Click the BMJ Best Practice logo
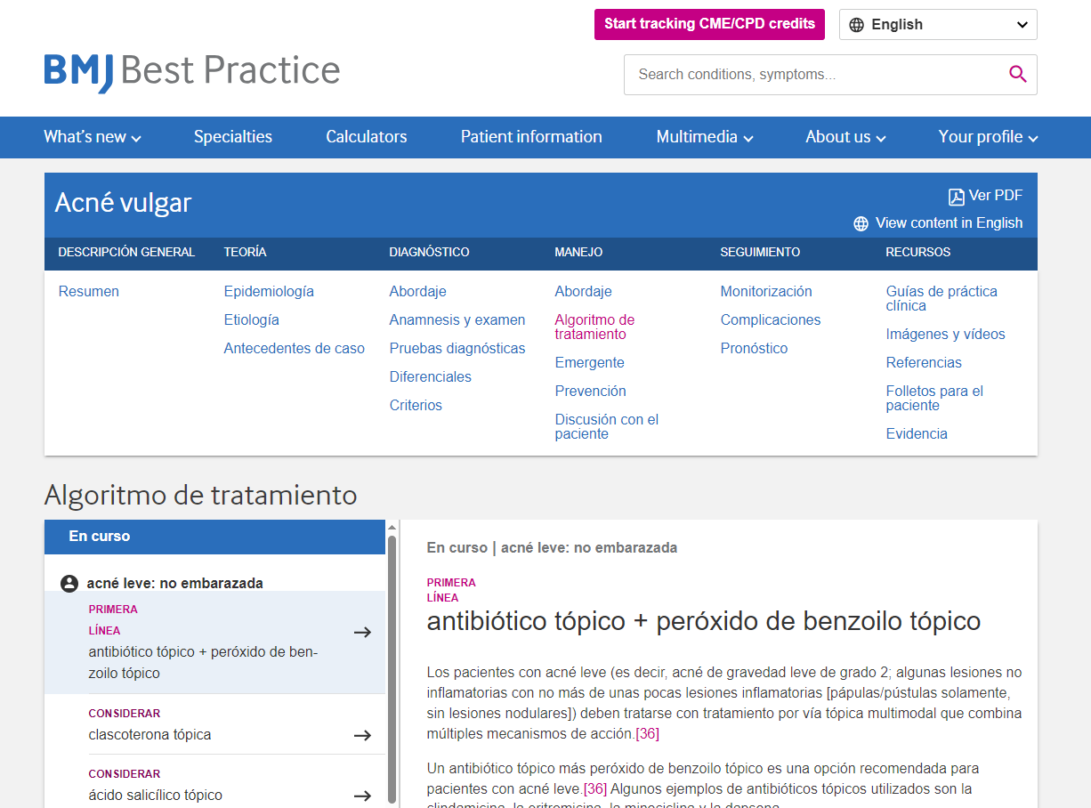 point(192,71)
